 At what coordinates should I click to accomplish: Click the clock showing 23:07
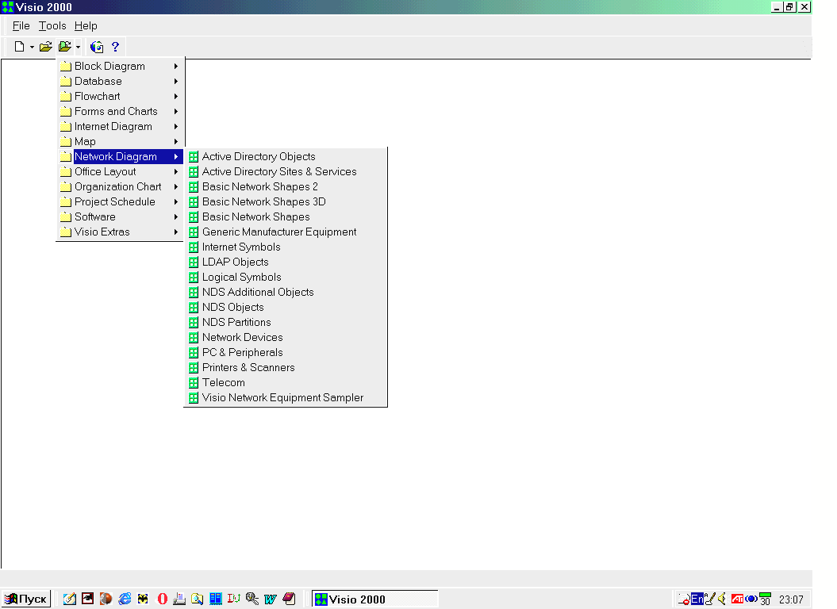(x=791, y=599)
